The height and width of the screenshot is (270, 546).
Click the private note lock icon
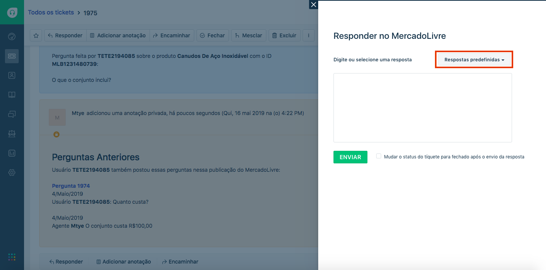(x=56, y=134)
